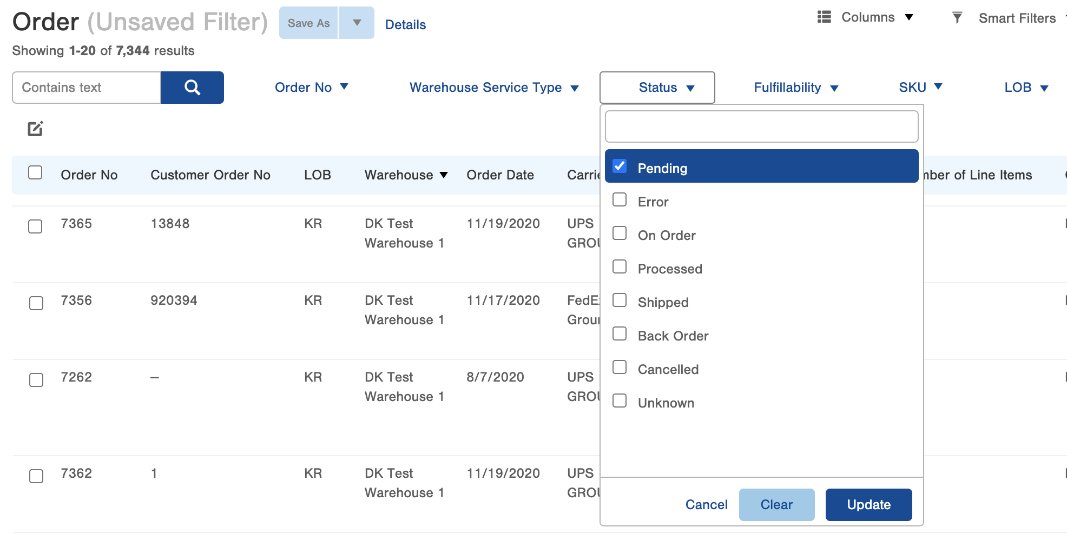The height and width of the screenshot is (534, 1067).
Task: Click the Save As split-button arrow
Action: (x=357, y=23)
